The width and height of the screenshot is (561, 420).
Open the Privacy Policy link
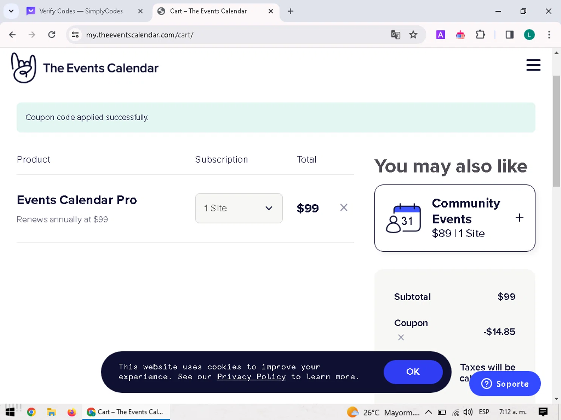251,377
